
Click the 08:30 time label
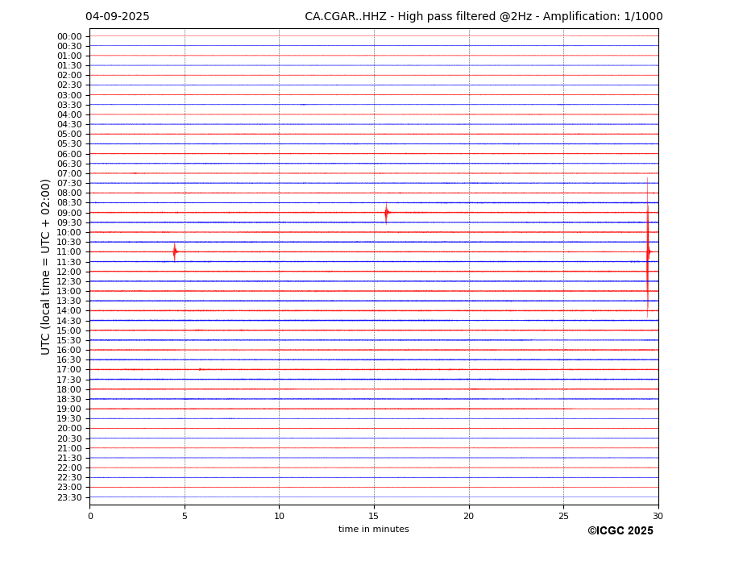tap(69, 203)
